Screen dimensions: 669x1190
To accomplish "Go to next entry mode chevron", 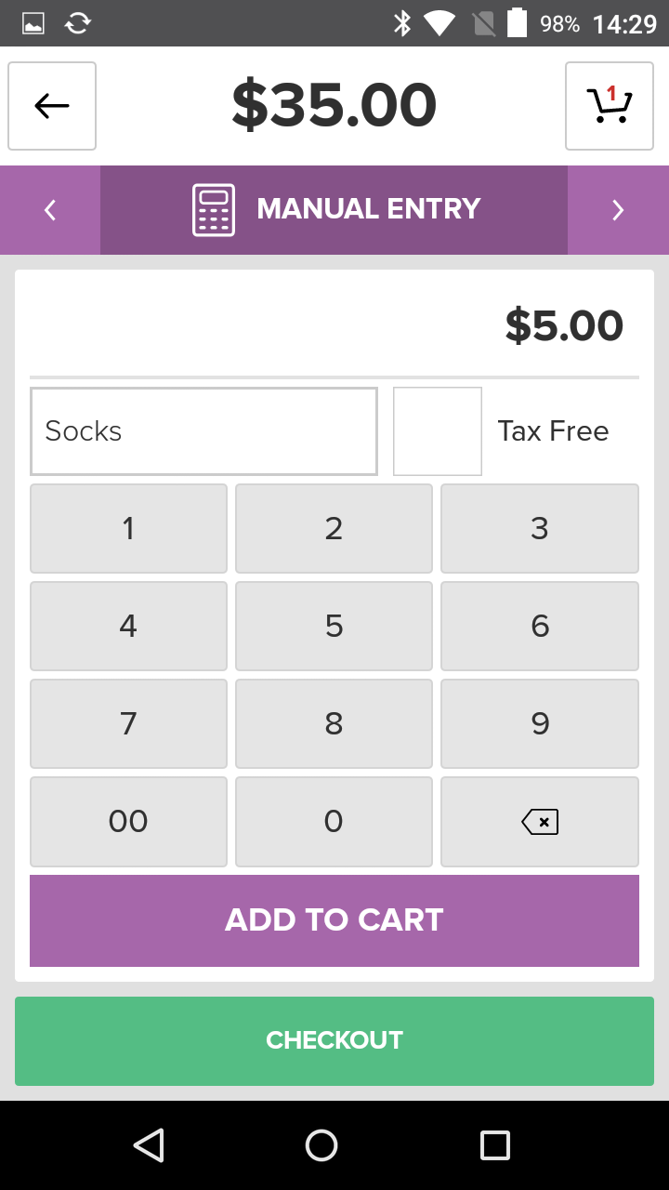I will point(618,210).
